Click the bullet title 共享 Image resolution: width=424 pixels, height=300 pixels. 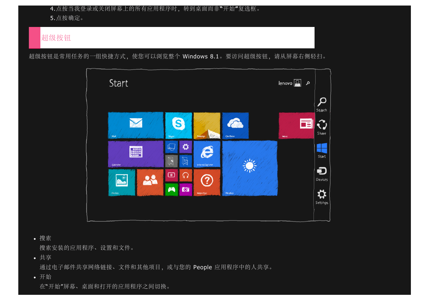(45, 257)
